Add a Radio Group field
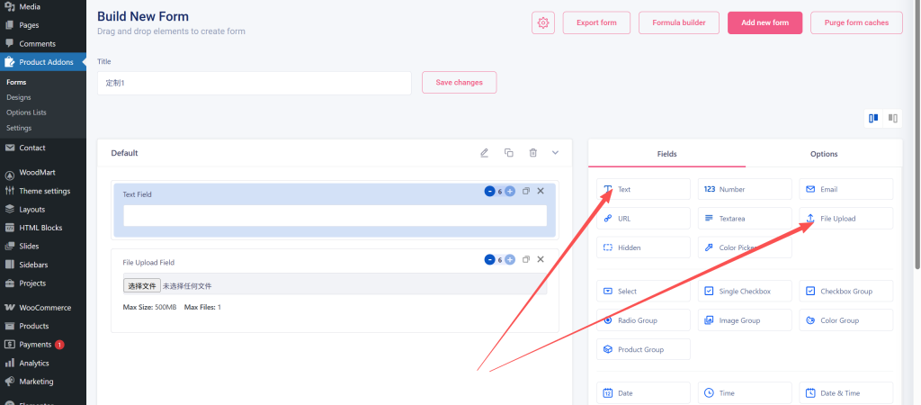This screenshot has height=405, width=921. pyautogui.click(x=643, y=320)
